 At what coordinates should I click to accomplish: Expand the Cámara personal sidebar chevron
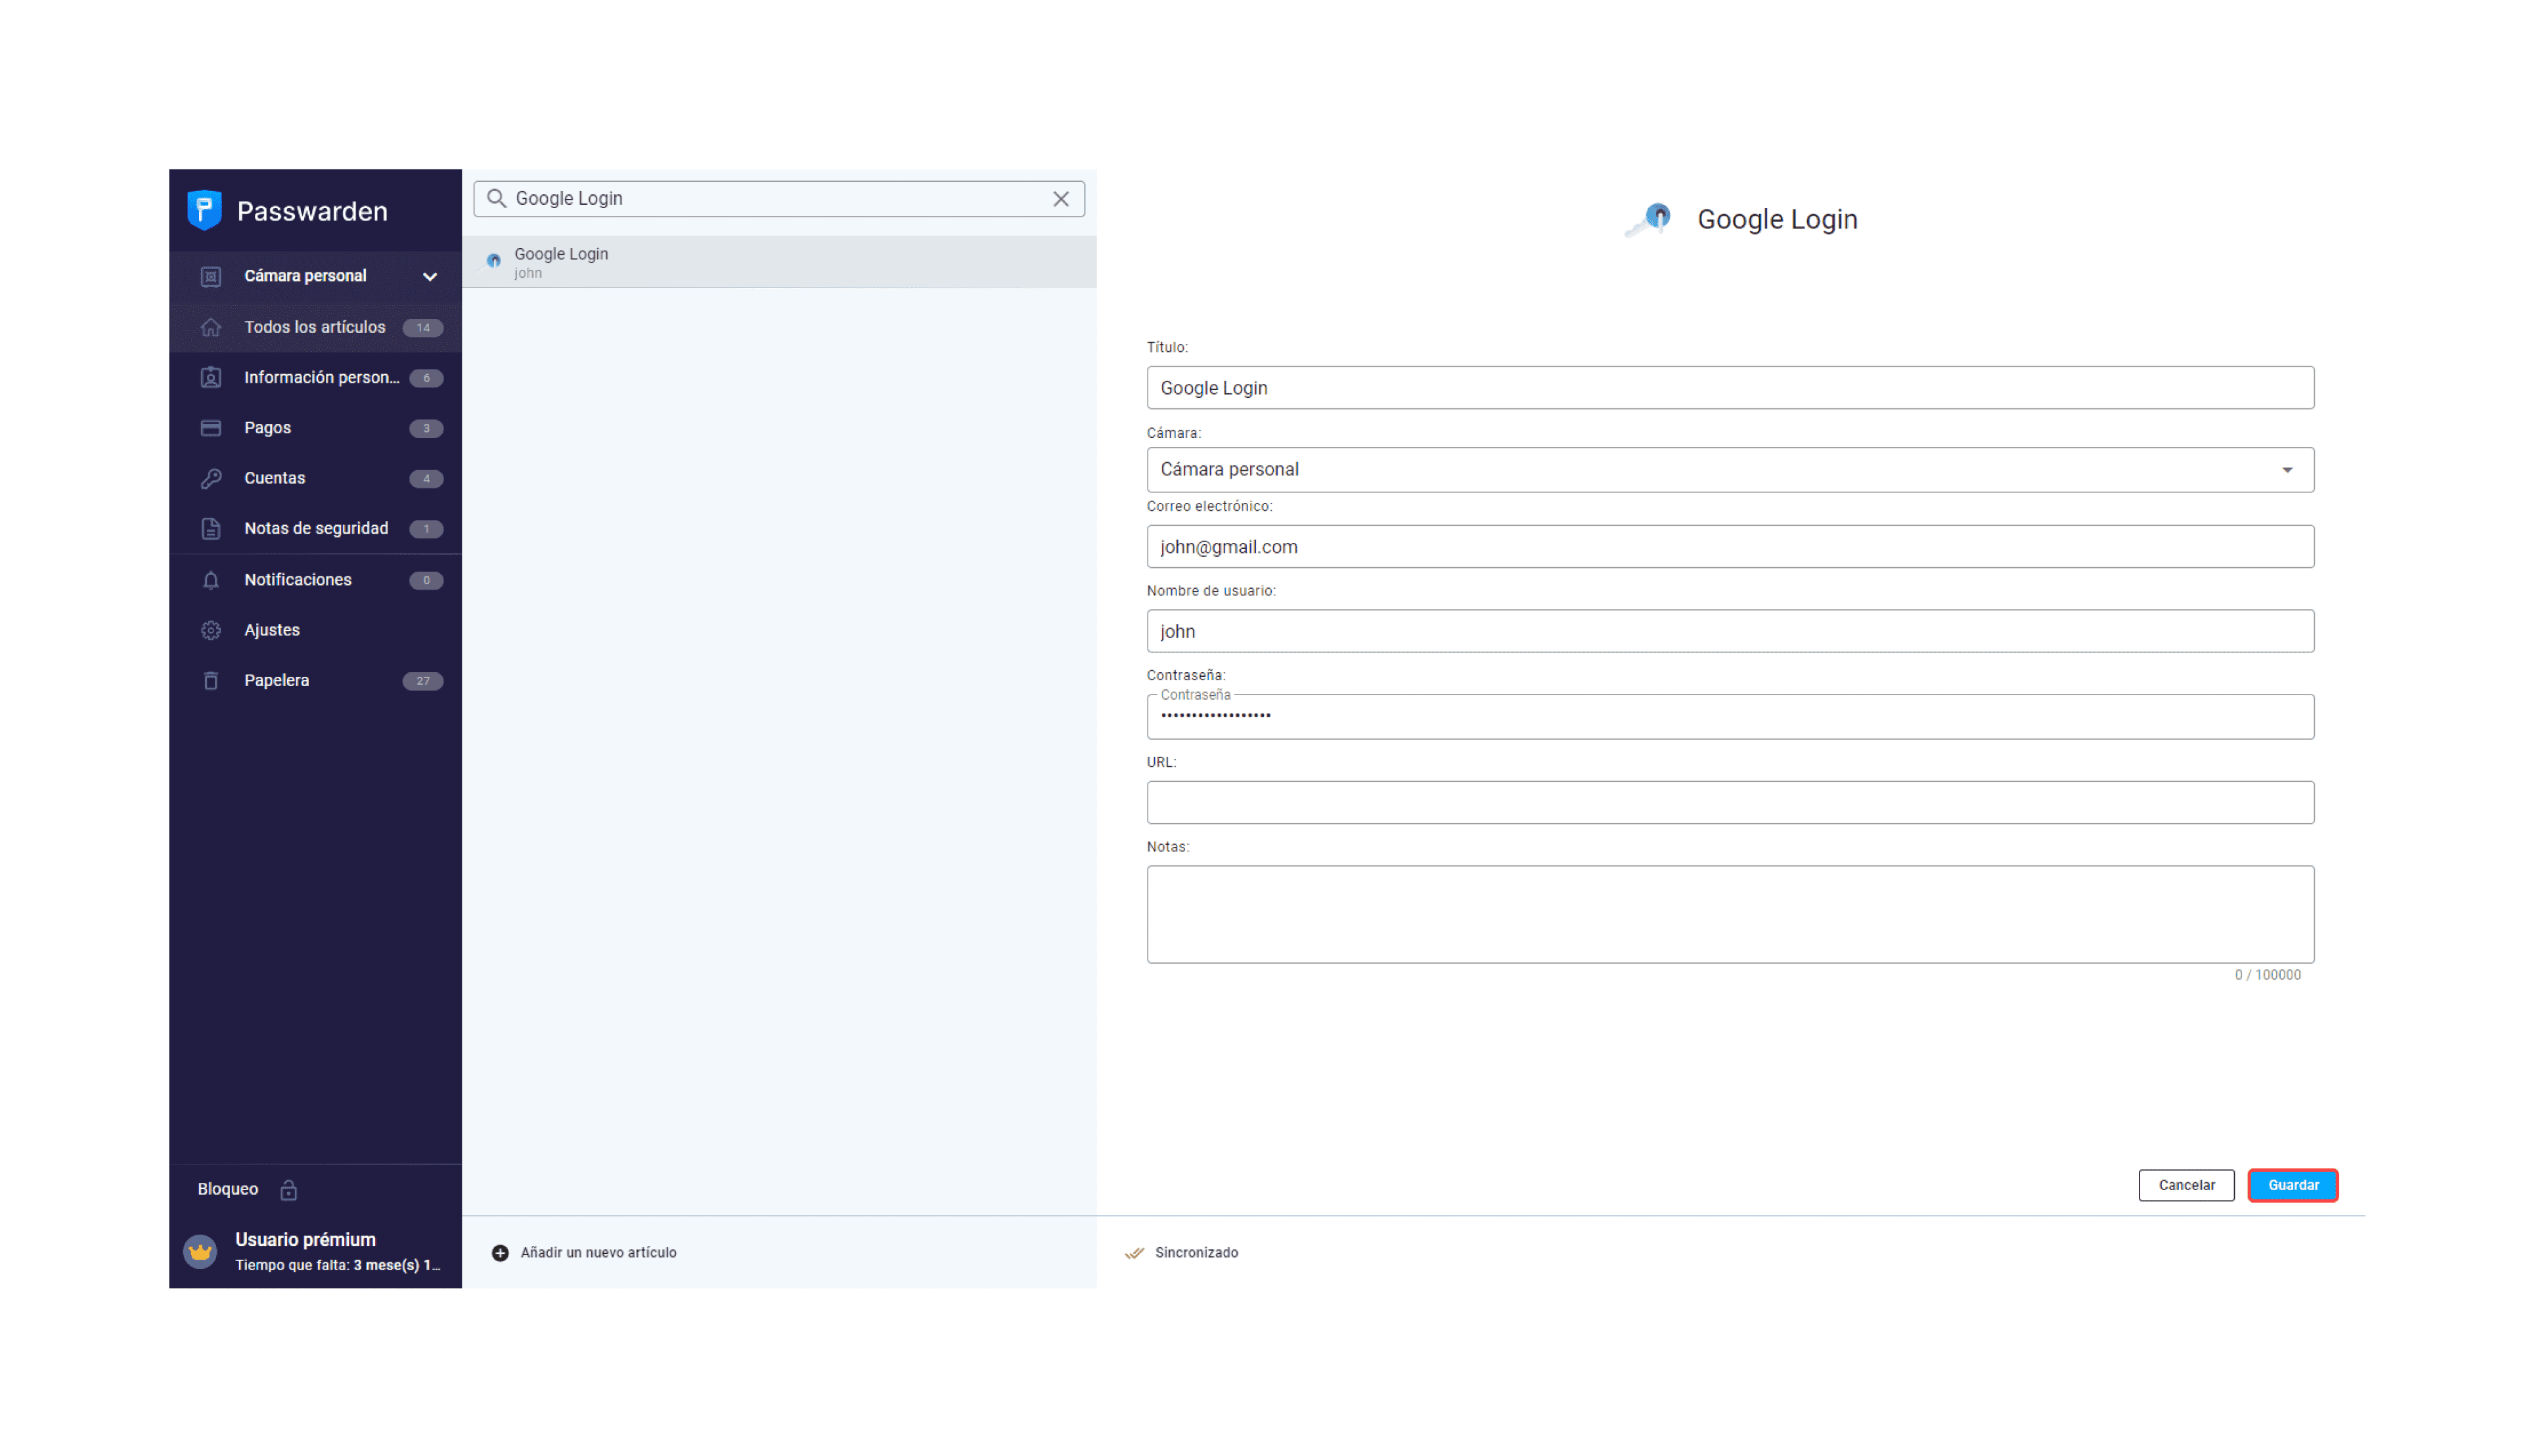pyautogui.click(x=429, y=277)
